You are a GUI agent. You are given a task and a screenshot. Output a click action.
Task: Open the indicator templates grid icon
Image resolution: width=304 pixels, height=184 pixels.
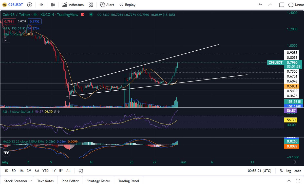pos(91,5)
